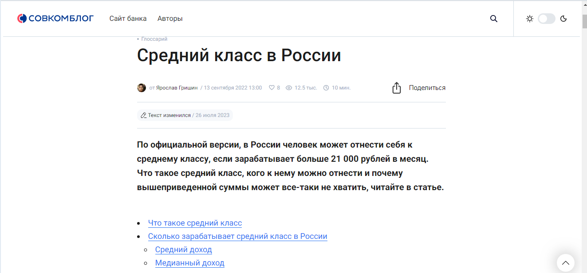Open the site search magnifier

[x=493, y=19]
